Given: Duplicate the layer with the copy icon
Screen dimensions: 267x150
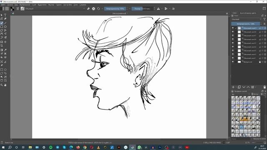Looking at the screenshot, I should point(239,87).
